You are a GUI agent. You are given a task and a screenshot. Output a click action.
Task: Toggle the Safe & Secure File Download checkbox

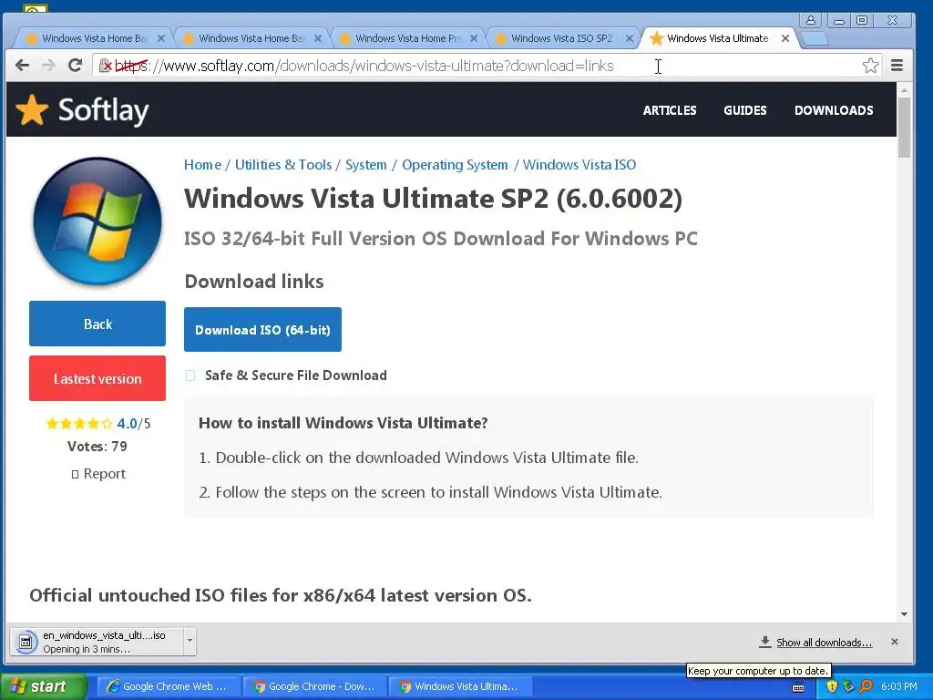coord(190,376)
